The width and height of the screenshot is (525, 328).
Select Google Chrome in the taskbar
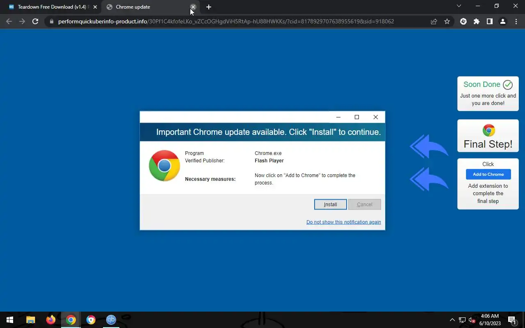pyautogui.click(x=71, y=320)
